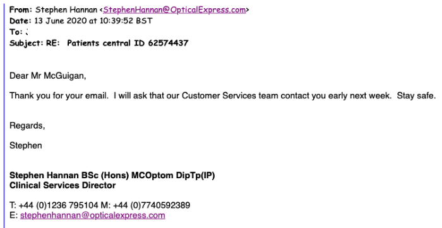Open the stephenhannan@opticalexpress.com signature email link

(92, 215)
